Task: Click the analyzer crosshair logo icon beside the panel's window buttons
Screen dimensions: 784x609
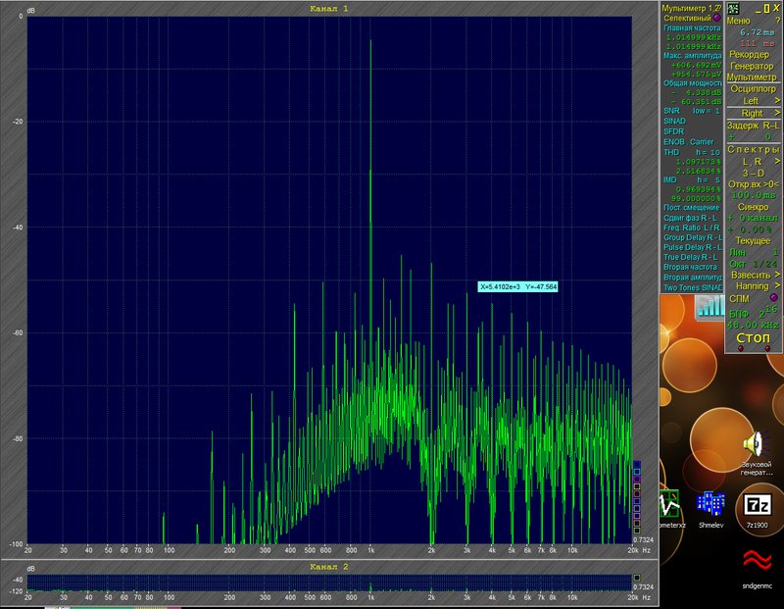Action: [733, 8]
